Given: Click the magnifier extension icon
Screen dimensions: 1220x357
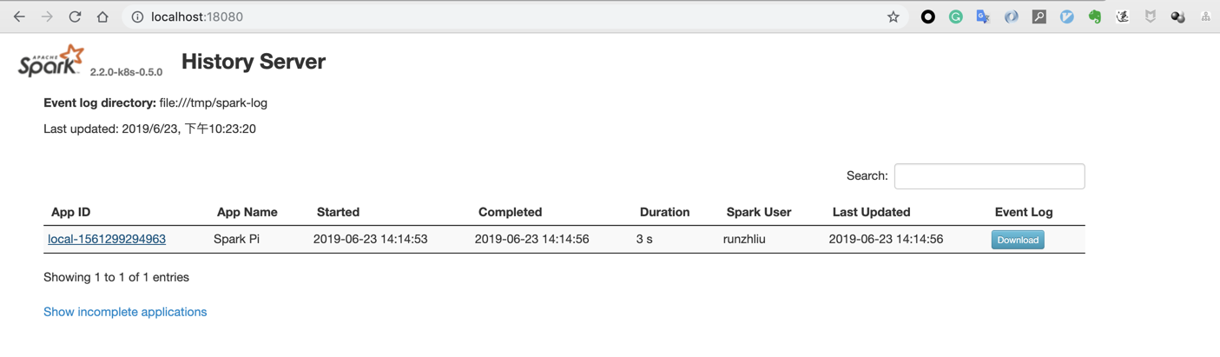Looking at the screenshot, I should pos(1039,17).
